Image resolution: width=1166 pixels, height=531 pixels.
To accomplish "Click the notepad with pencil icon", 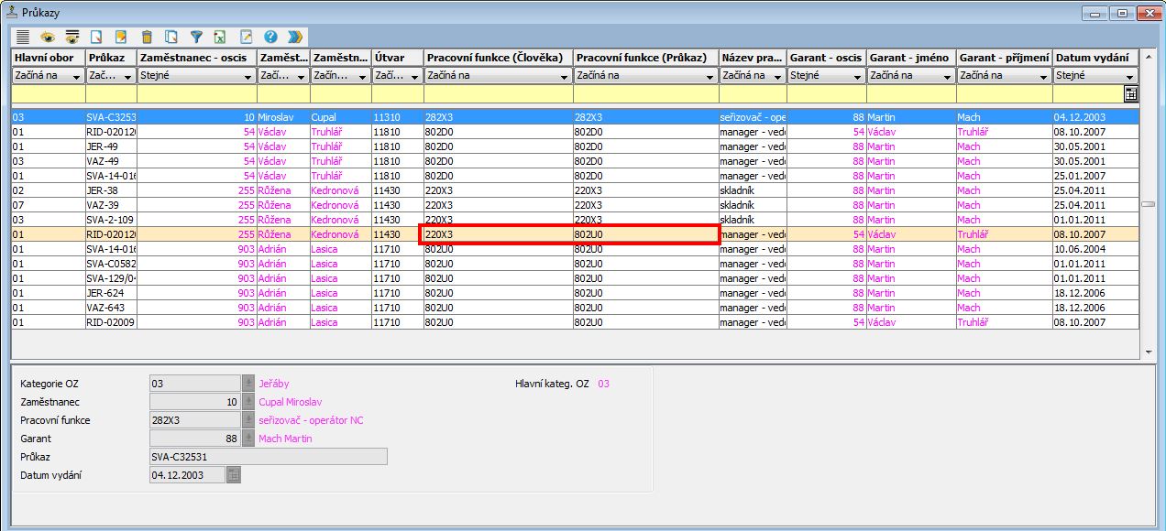I will coord(246,37).
